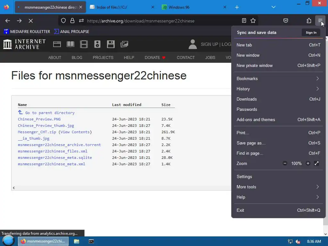Click the padlock site information icon
The width and height of the screenshot is (328, 246).
point(72,20)
